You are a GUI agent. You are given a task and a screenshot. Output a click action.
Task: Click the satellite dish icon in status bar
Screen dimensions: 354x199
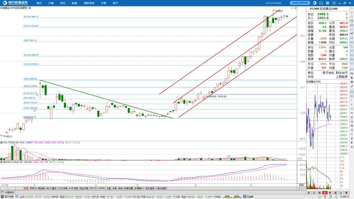330,197
